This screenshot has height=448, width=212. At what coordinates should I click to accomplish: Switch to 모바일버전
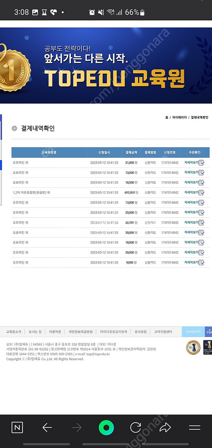pos(193,332)
